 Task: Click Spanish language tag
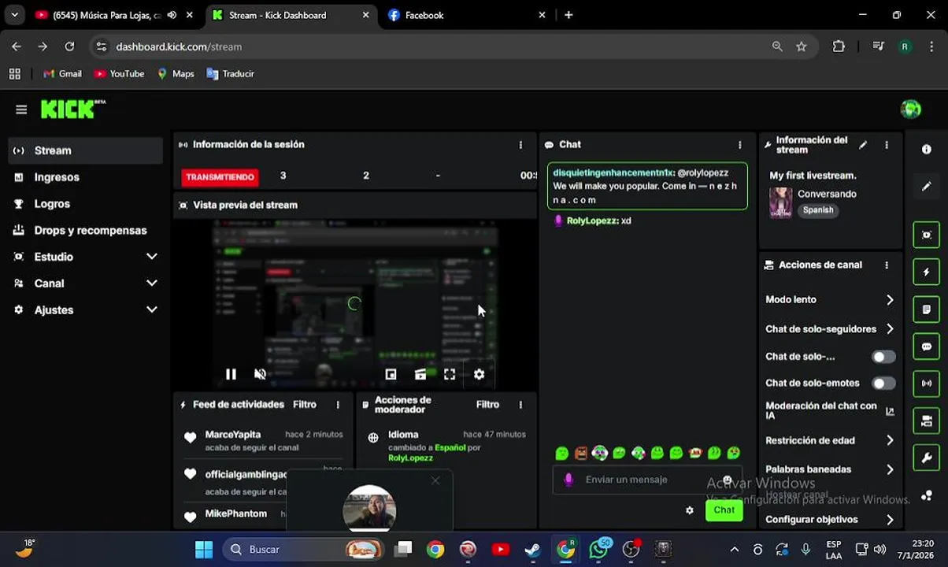click(x=818, y=210)
